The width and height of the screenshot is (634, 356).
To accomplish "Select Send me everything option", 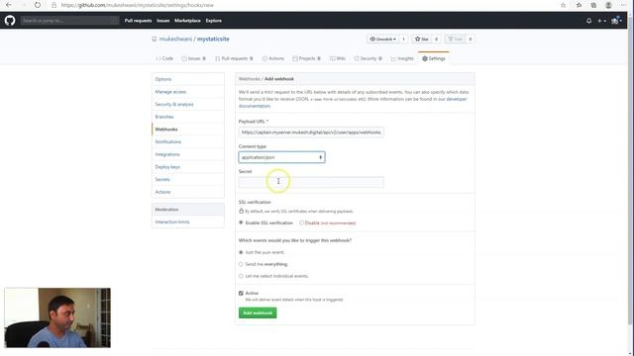I will (241, 264).
